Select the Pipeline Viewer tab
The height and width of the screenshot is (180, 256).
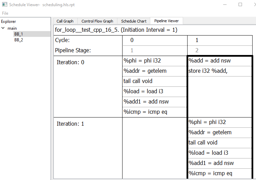coord(166,21)
